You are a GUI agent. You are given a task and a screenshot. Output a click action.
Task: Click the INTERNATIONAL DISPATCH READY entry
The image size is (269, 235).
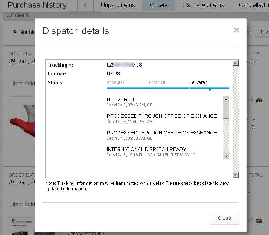(151, 151)
